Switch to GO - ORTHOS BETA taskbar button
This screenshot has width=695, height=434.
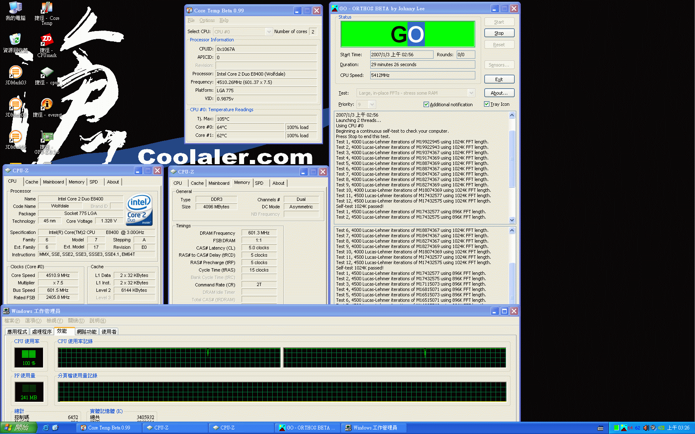[x=308, y=428]
